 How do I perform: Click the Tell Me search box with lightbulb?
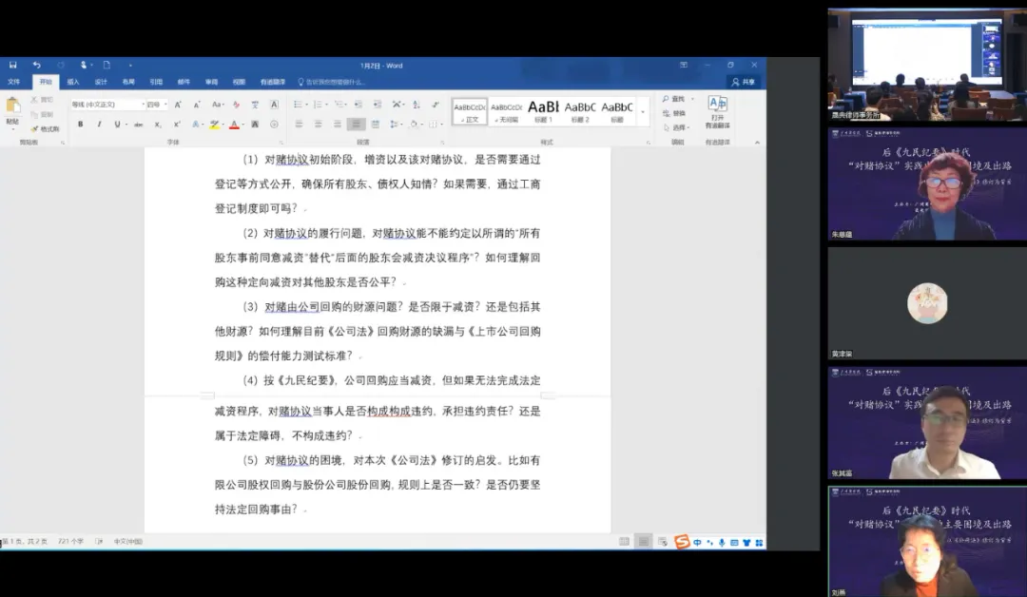(x=332, y=82)
